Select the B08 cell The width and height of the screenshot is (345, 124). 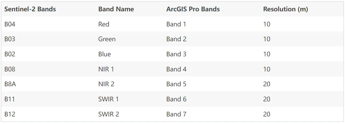click(10, 69)
